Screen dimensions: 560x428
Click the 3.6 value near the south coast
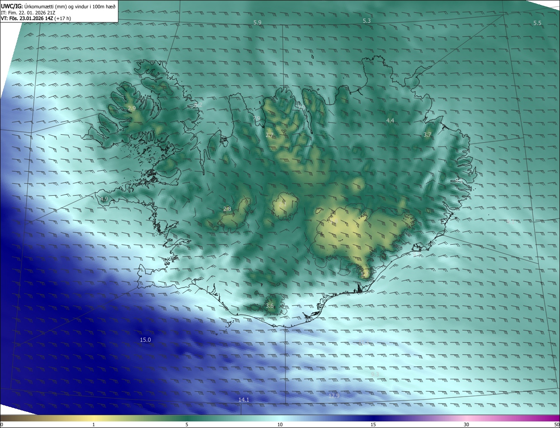pyautogui.click(x=269, y=305)
